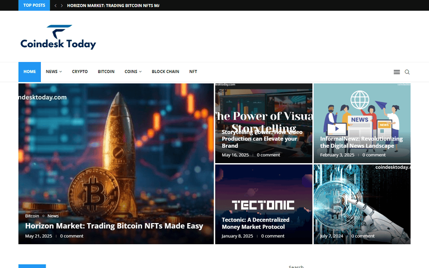Open the scrolling Horizon Market ticker headline
429x268 pixels.
113,6
